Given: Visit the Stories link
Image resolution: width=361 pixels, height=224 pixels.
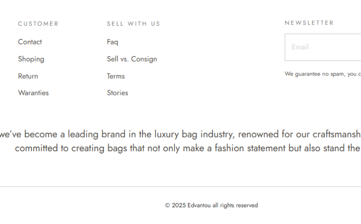Looking at the screenshot, I should (117, 93).
